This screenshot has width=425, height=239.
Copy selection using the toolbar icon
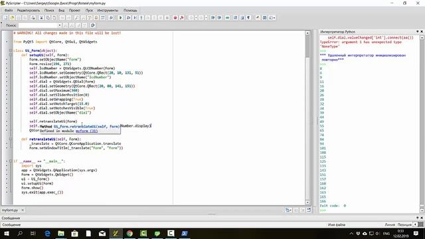tap(48, 18)
